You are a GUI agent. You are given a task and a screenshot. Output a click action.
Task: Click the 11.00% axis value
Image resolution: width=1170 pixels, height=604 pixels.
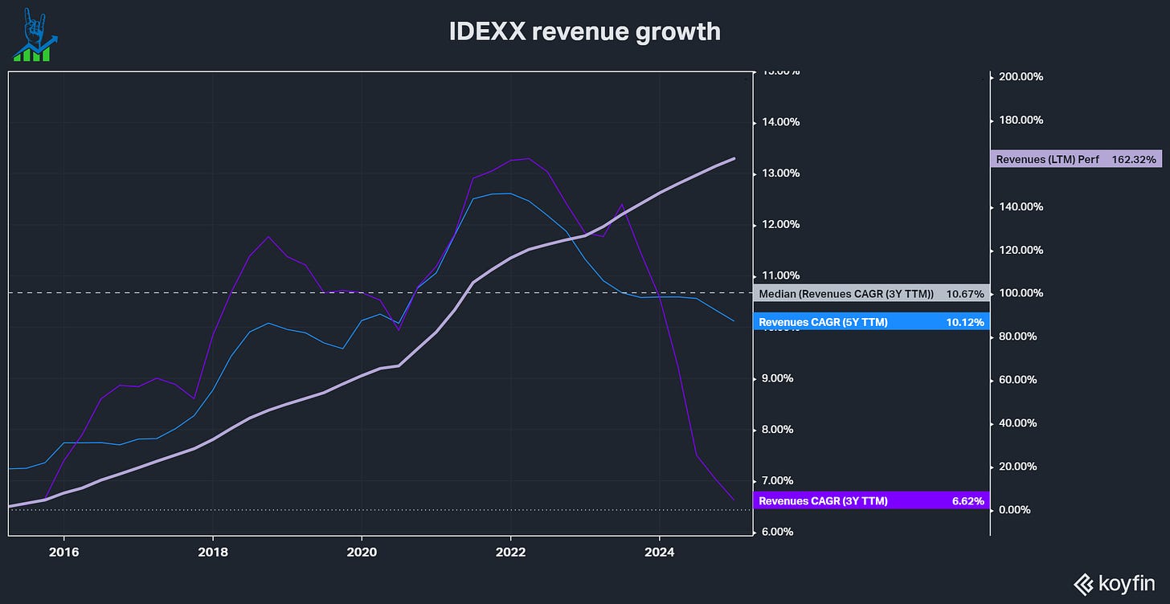(x=779, y=275)
